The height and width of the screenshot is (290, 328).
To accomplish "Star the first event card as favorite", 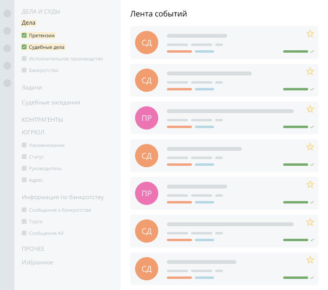I will click(x=310, y=34).
